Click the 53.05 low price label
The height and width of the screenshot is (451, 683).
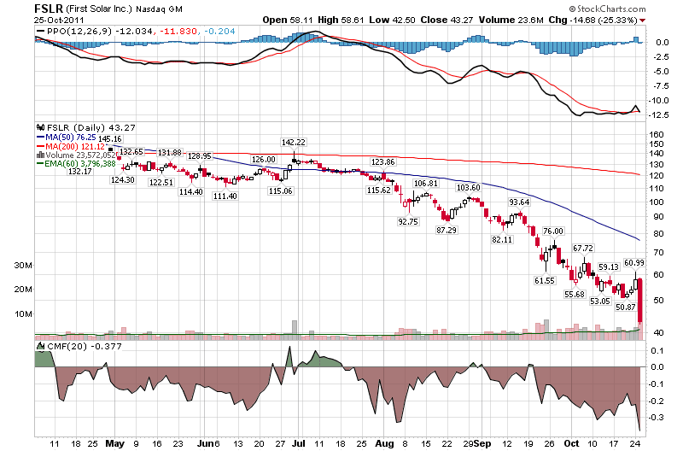pyautogui.click(x=600, y=302)
